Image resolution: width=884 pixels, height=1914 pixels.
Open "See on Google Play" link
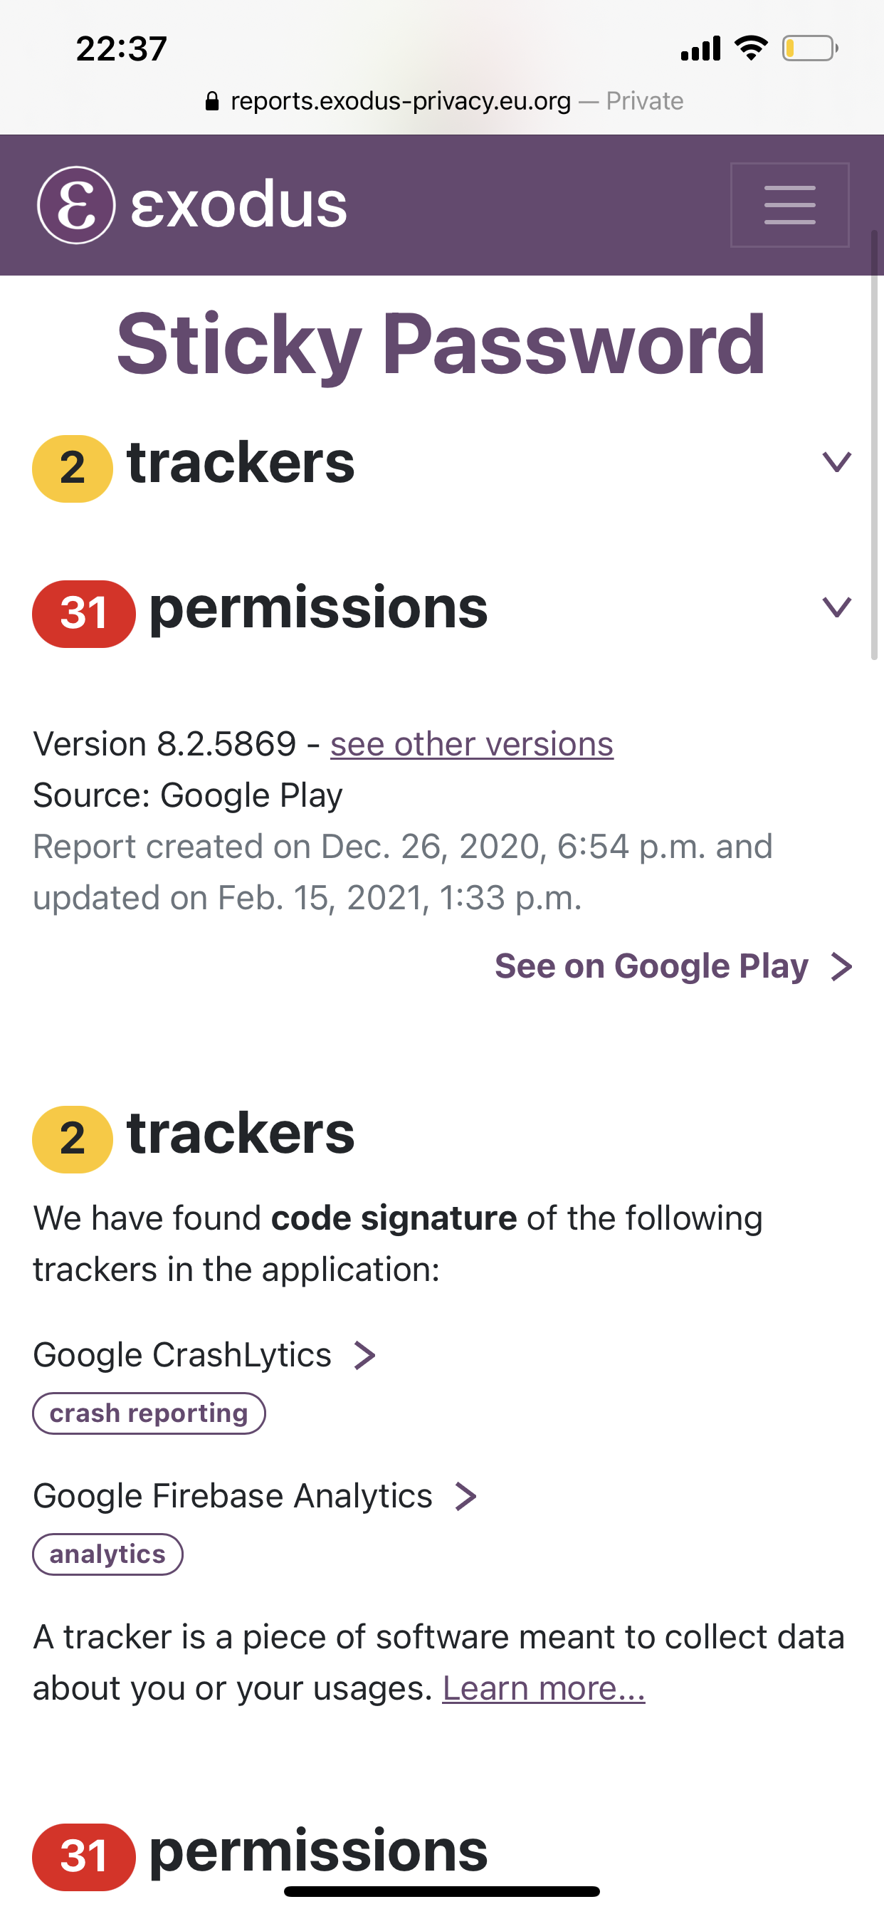click(x=651, y=967)
